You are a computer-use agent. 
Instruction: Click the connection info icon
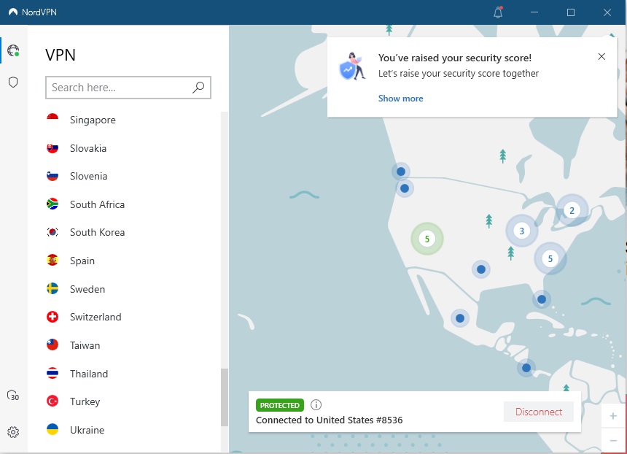pos(316,405)
